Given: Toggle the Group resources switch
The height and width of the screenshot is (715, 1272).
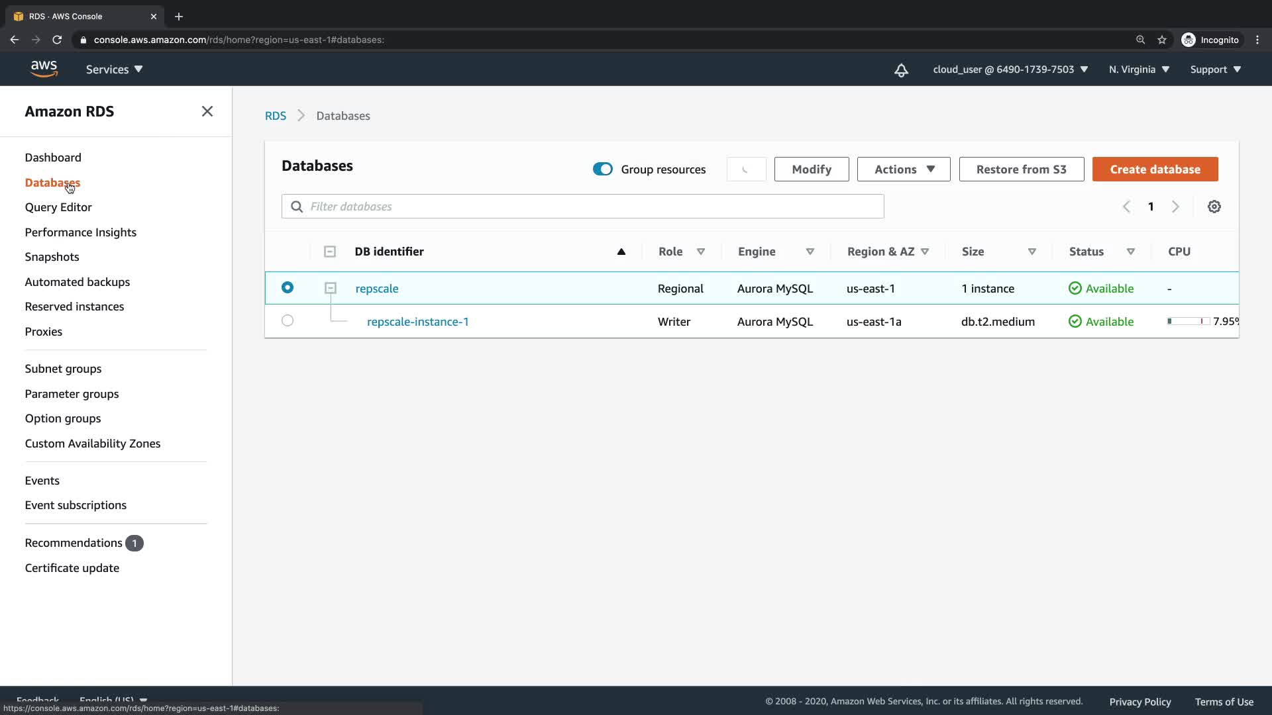Looking at the screenshot, I should click(602, 169).
